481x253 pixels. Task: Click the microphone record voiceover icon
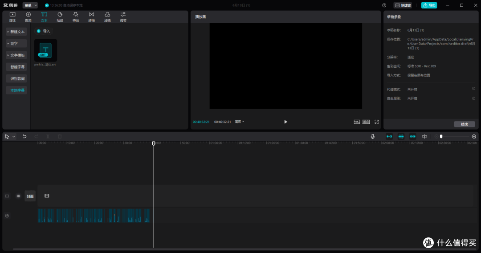pos(372,136)
